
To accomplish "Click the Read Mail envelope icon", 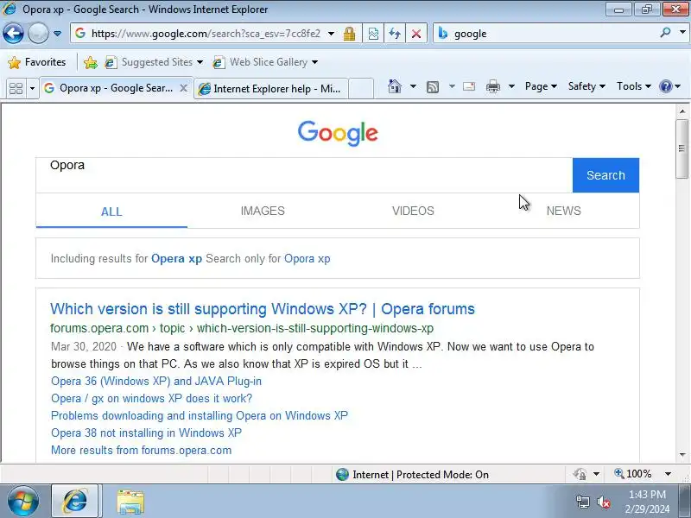I will [469, 86].
